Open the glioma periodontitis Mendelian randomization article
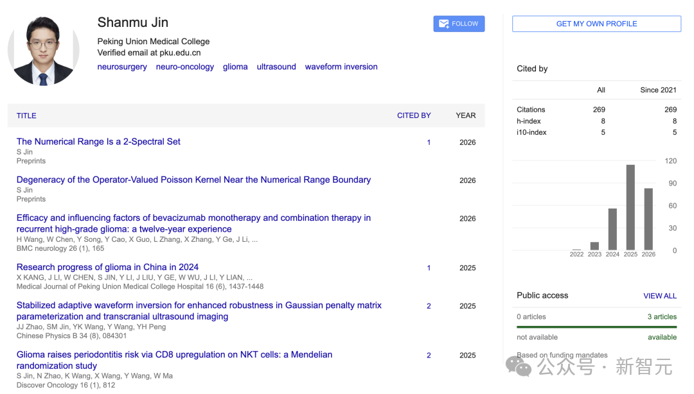This screenshot has height=394, width=694. click(174, 360)
